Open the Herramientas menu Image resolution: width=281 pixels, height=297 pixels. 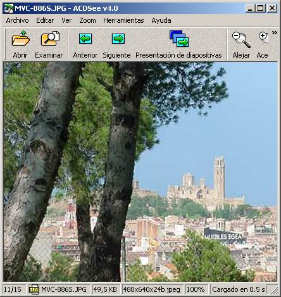click(x=123, y=20)
